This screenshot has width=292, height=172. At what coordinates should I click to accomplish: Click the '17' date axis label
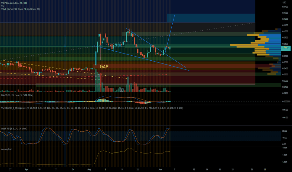55,169
